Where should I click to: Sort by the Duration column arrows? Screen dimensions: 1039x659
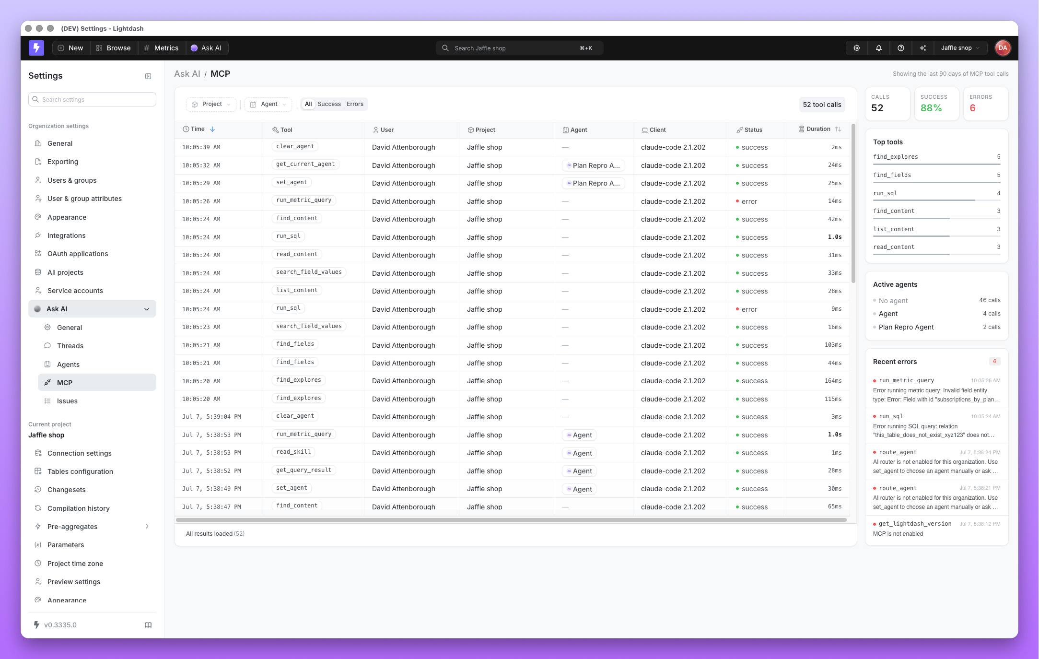coord(838,129)
